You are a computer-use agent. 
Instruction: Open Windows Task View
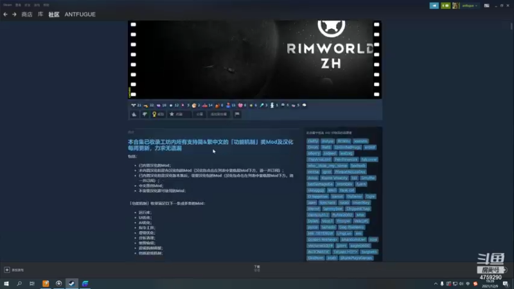31,283
